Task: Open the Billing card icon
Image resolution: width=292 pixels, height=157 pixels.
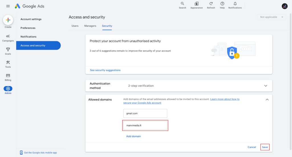Action: tap(8, 75)
